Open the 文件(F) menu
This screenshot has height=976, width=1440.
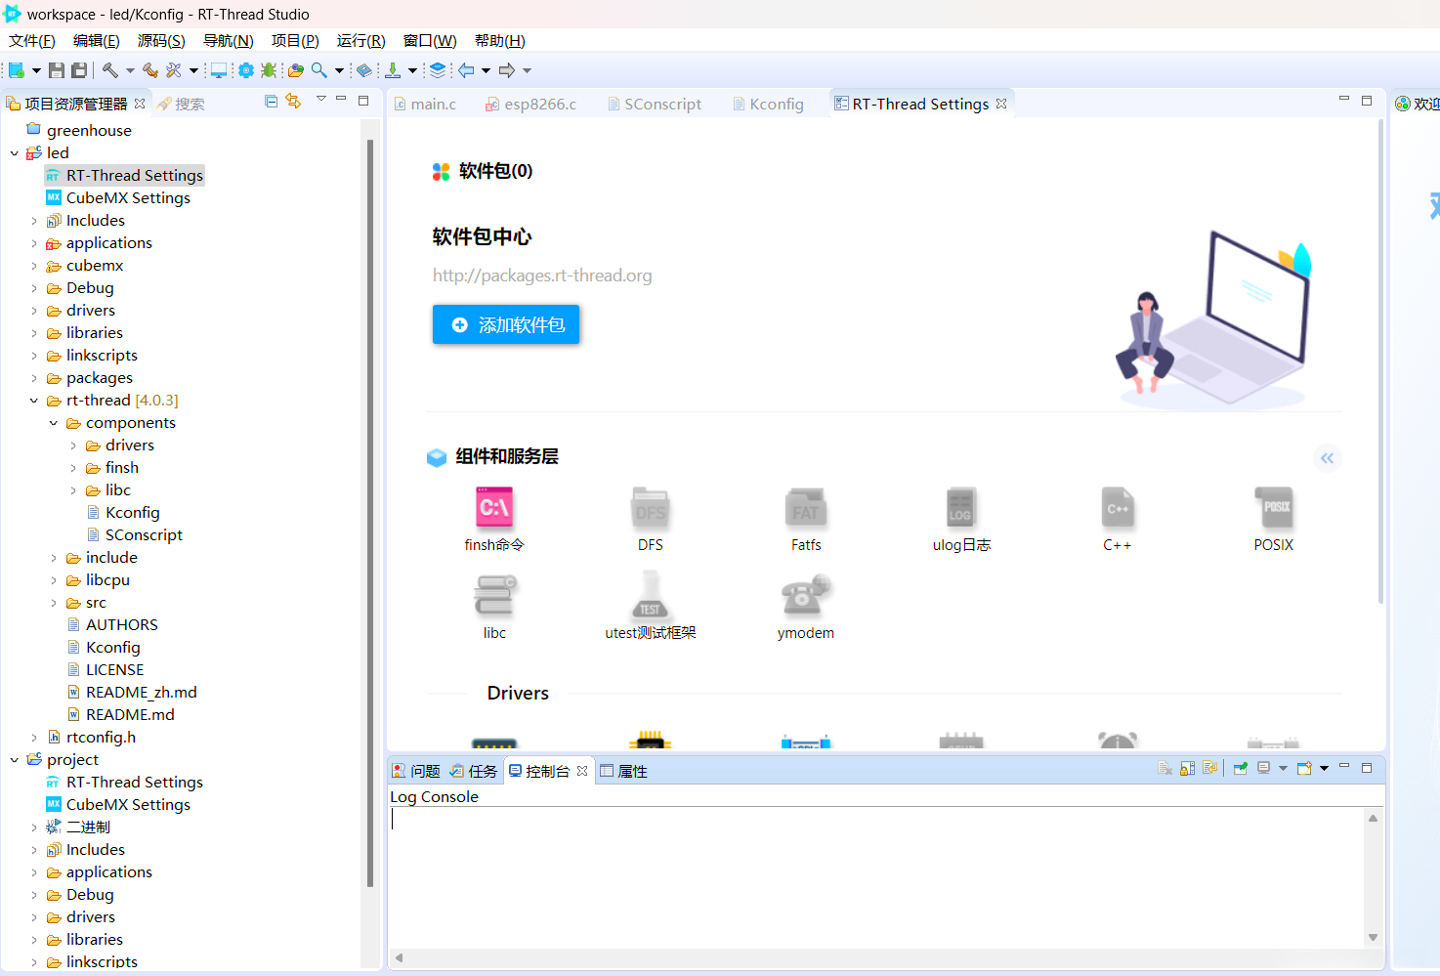click(x=32, y=41)
